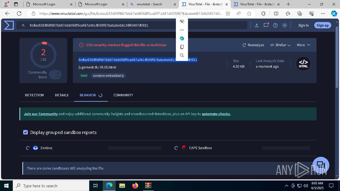This screenshot has height=191, width=340.
Task: Click the 2/62 detection score ring
Action: coord(43,55)
